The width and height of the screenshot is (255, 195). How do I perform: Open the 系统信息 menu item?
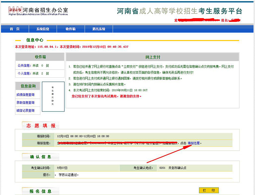[43, 29]
